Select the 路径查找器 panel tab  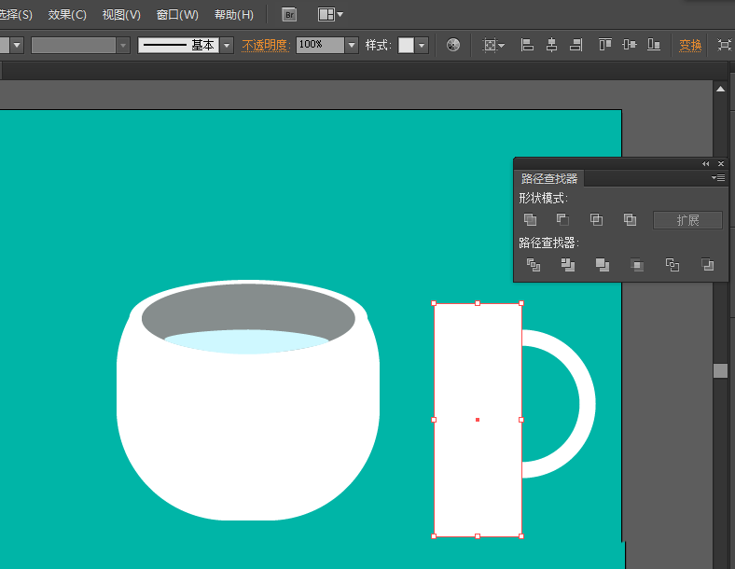[x=548, y=178]
